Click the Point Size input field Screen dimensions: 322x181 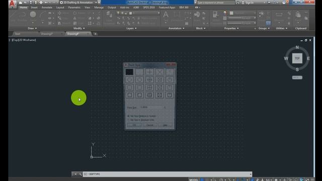click(151, 107)
